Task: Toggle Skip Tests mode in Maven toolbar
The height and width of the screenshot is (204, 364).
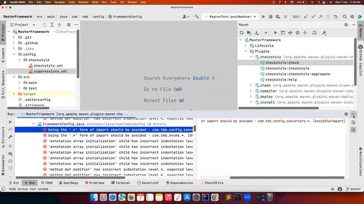Action: click(x=297, y=33)
